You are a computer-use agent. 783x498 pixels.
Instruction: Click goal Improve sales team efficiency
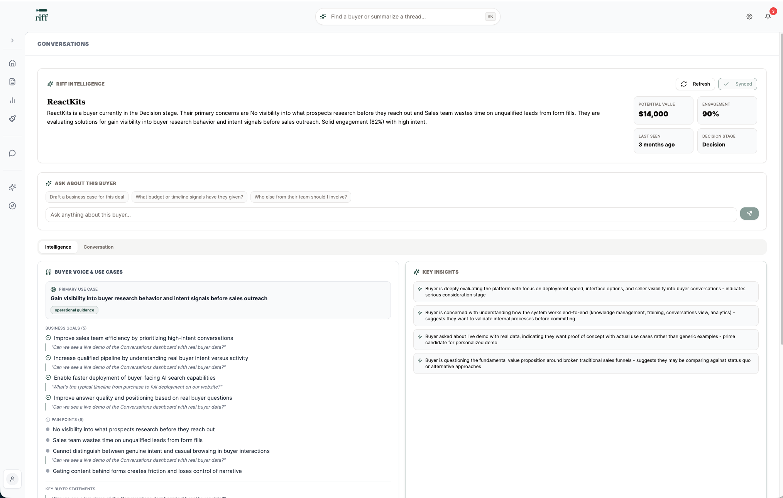(x=144, y=338)
